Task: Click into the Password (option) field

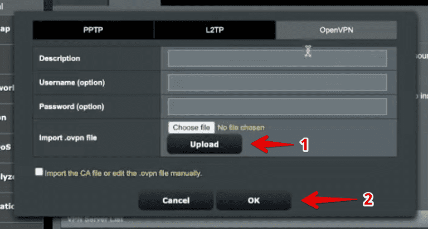Action: pyautogui.click(x=277, y=107)
